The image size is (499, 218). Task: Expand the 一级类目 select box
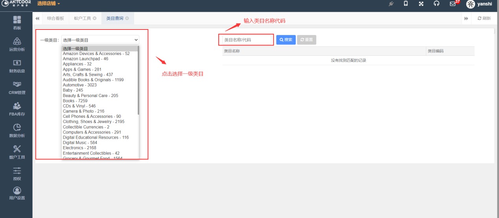(100, 40)
